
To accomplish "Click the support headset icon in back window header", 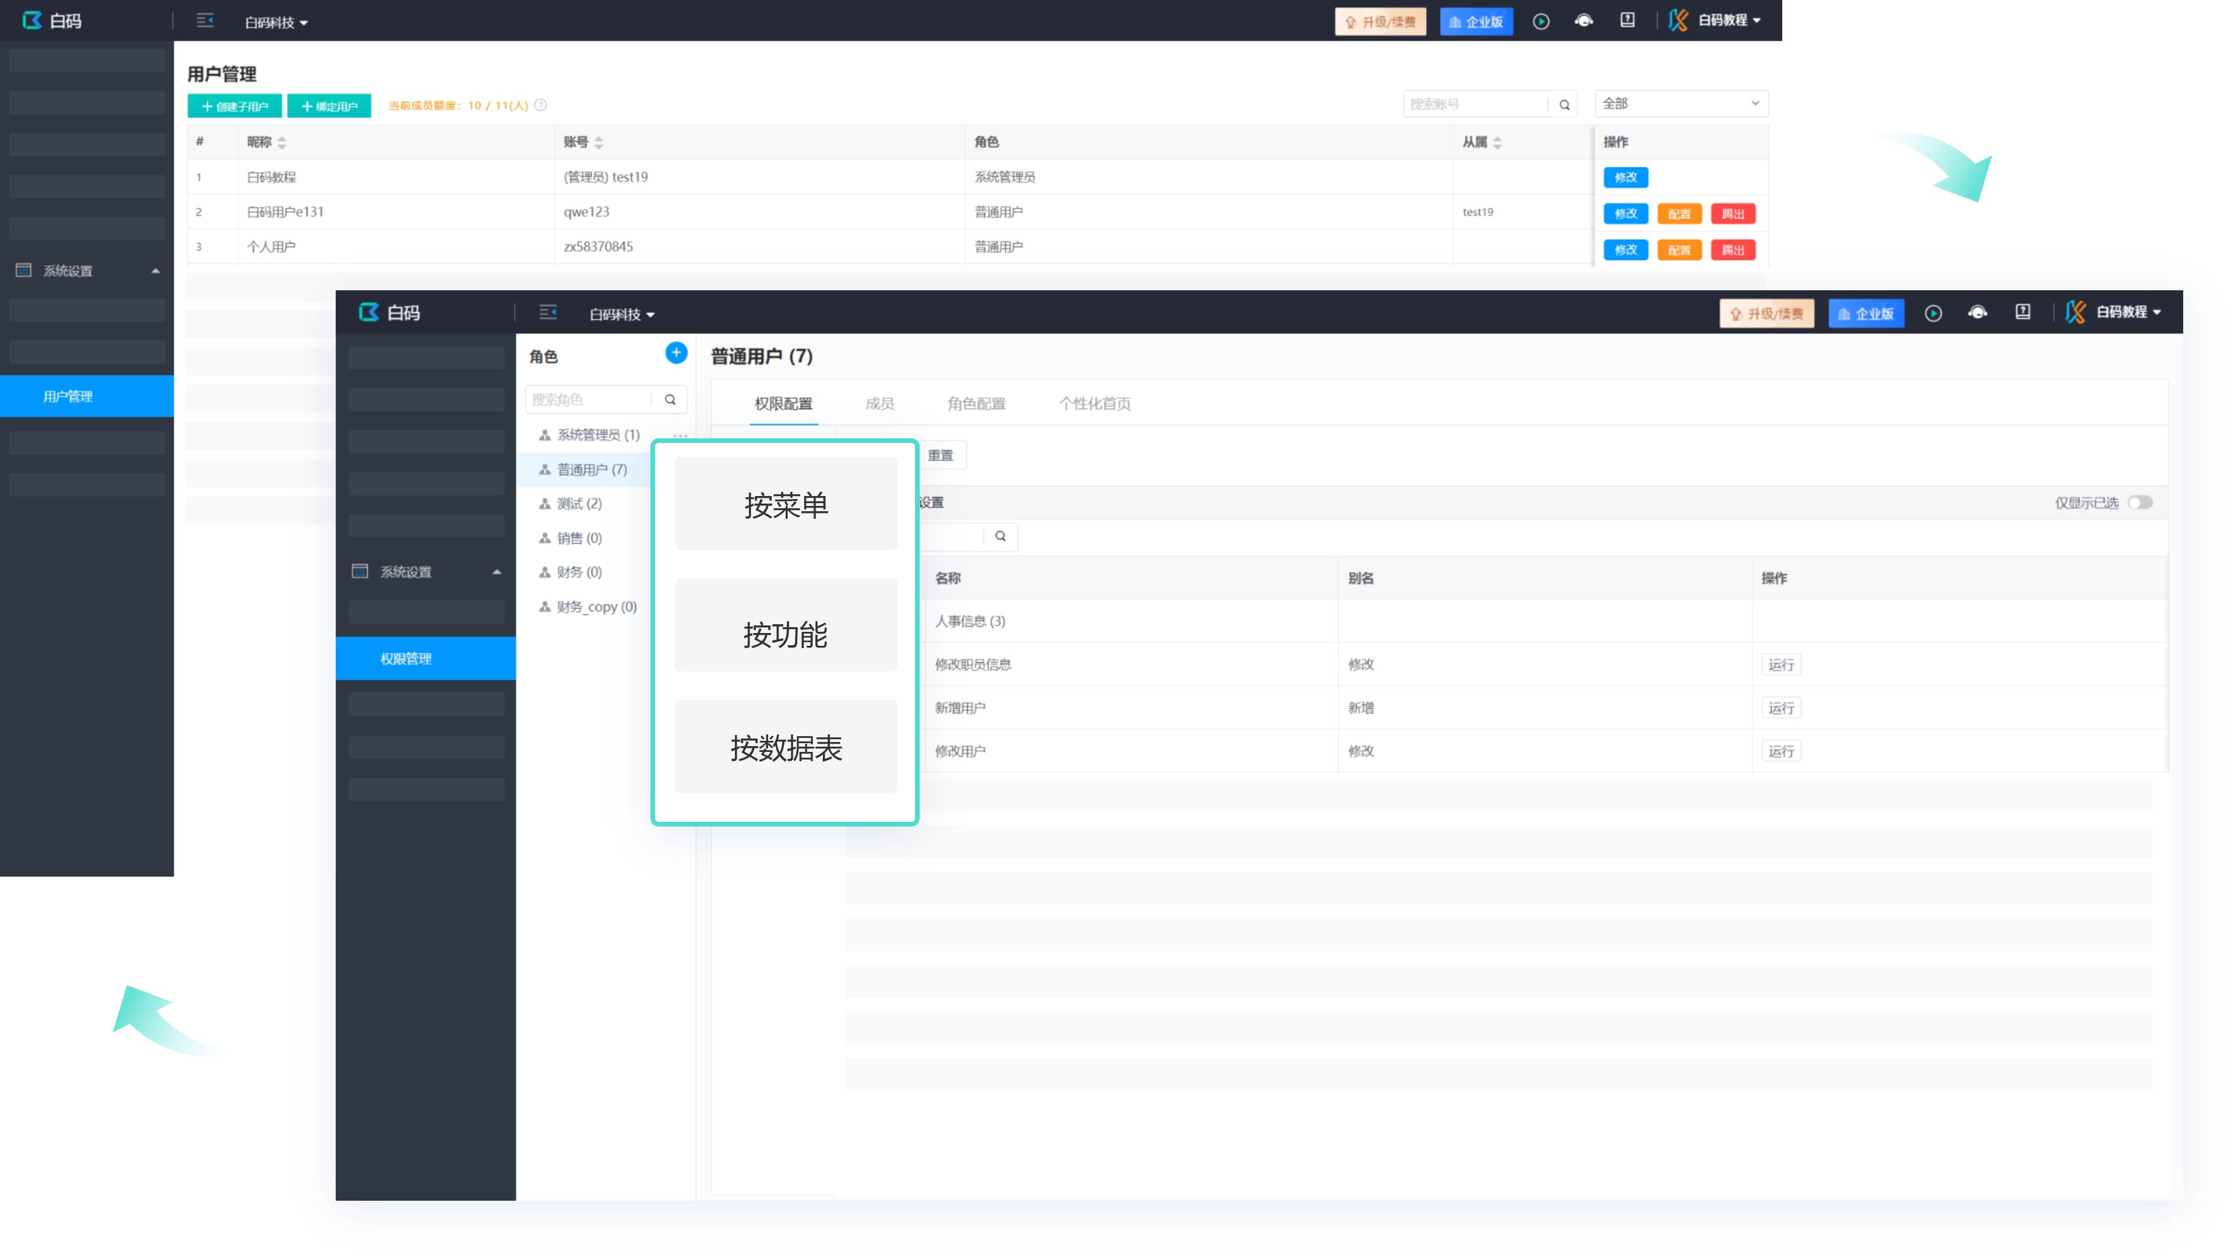I will (x=1583, y=21).
